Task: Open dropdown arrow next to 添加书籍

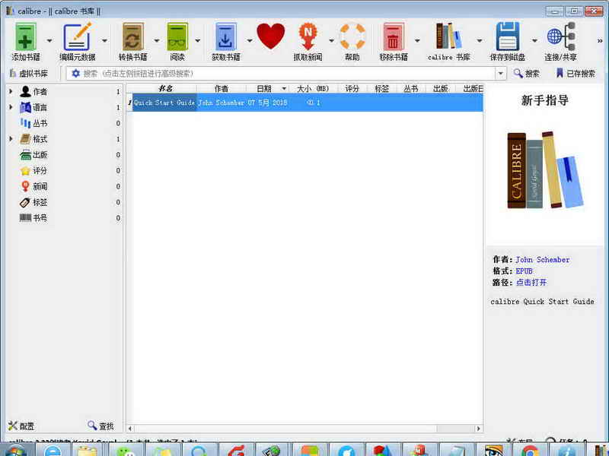Action: (x=49, y=40)
